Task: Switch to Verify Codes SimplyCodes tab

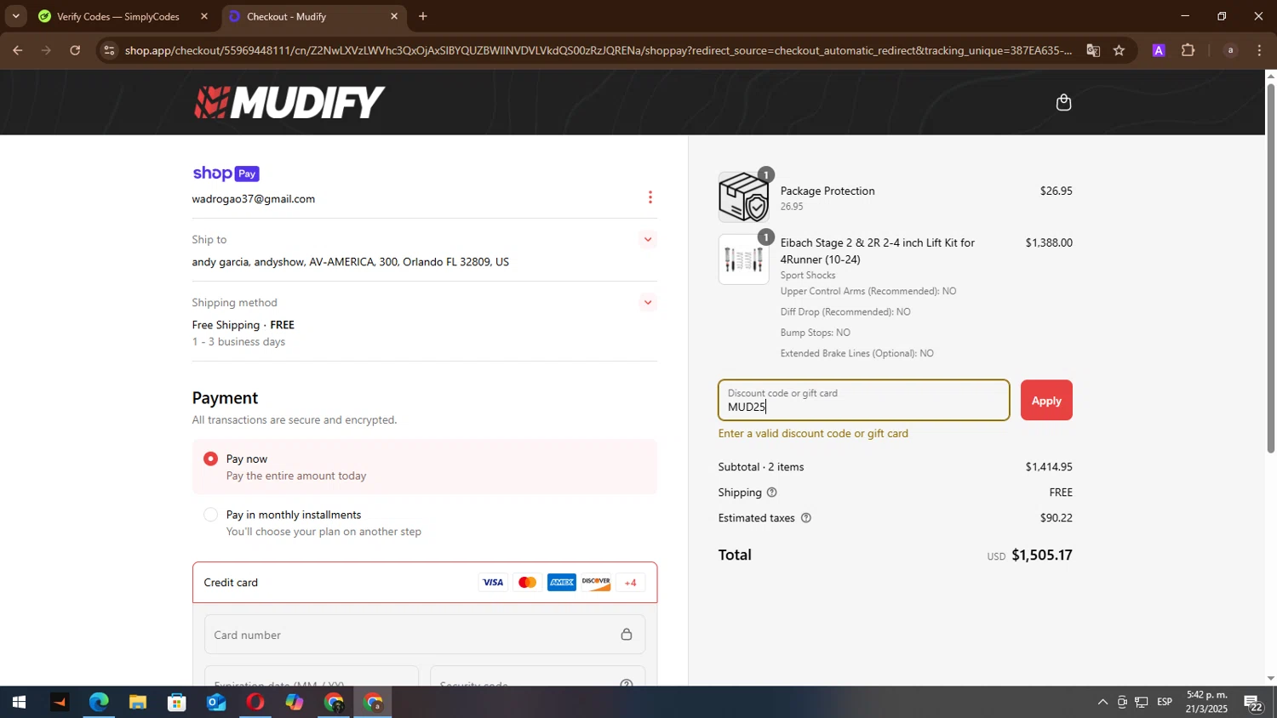Action: [123, 16]
